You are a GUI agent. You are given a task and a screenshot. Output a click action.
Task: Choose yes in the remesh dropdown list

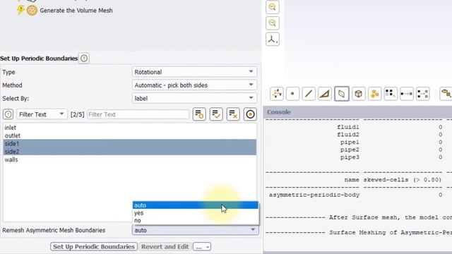click(195, 213)
